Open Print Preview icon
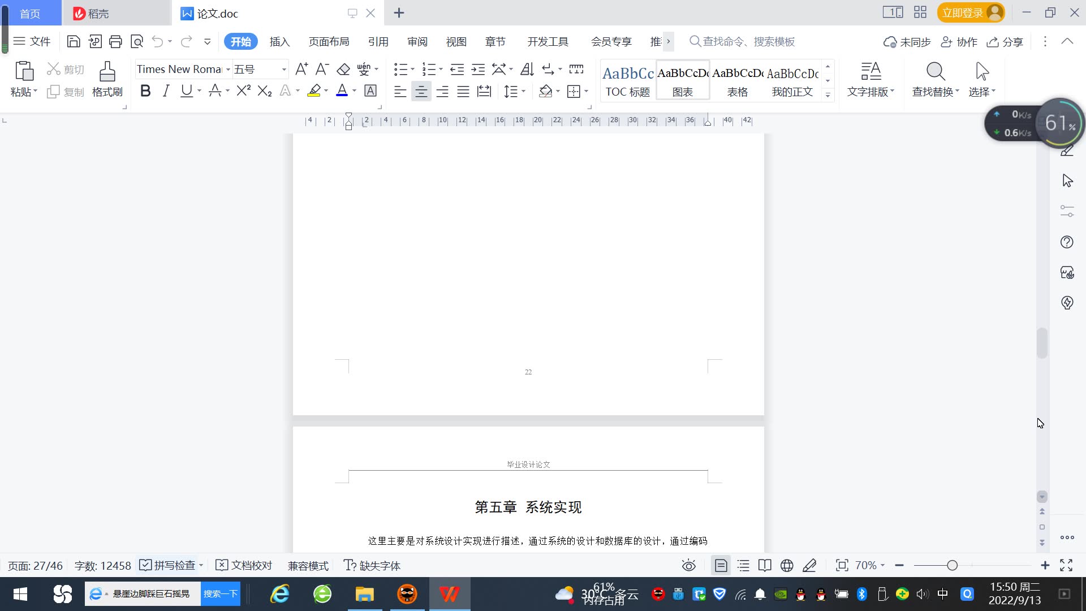 tap(137, 41)
